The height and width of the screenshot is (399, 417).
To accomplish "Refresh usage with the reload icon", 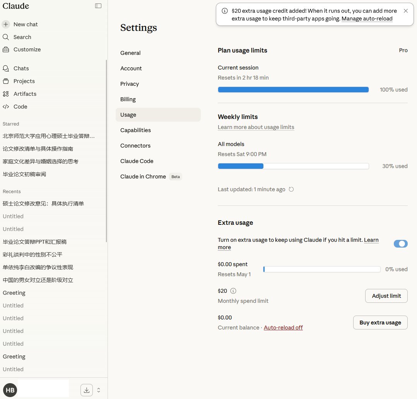I will 291,189.
